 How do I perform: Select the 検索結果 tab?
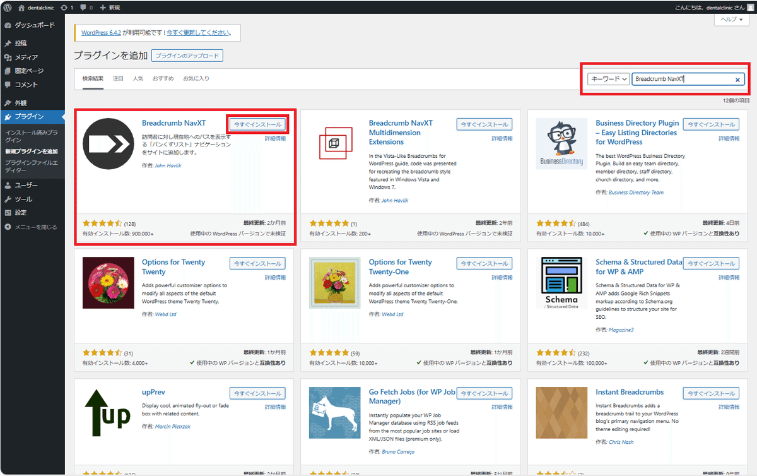pos(93,79)
